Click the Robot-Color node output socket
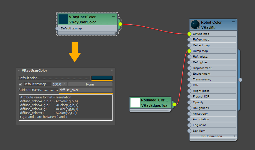The image size is (255, 150). [240, 80]
